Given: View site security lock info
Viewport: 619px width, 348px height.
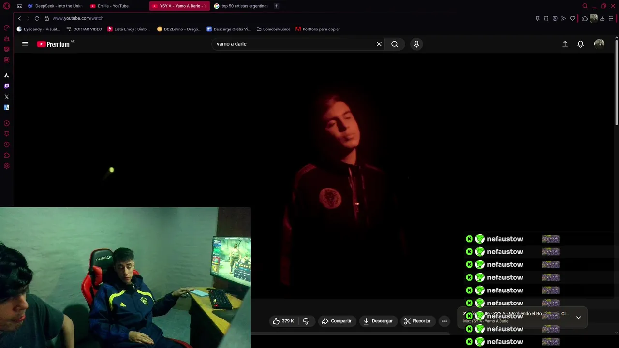Looking at the screenshot, I should tap(47, 18).
